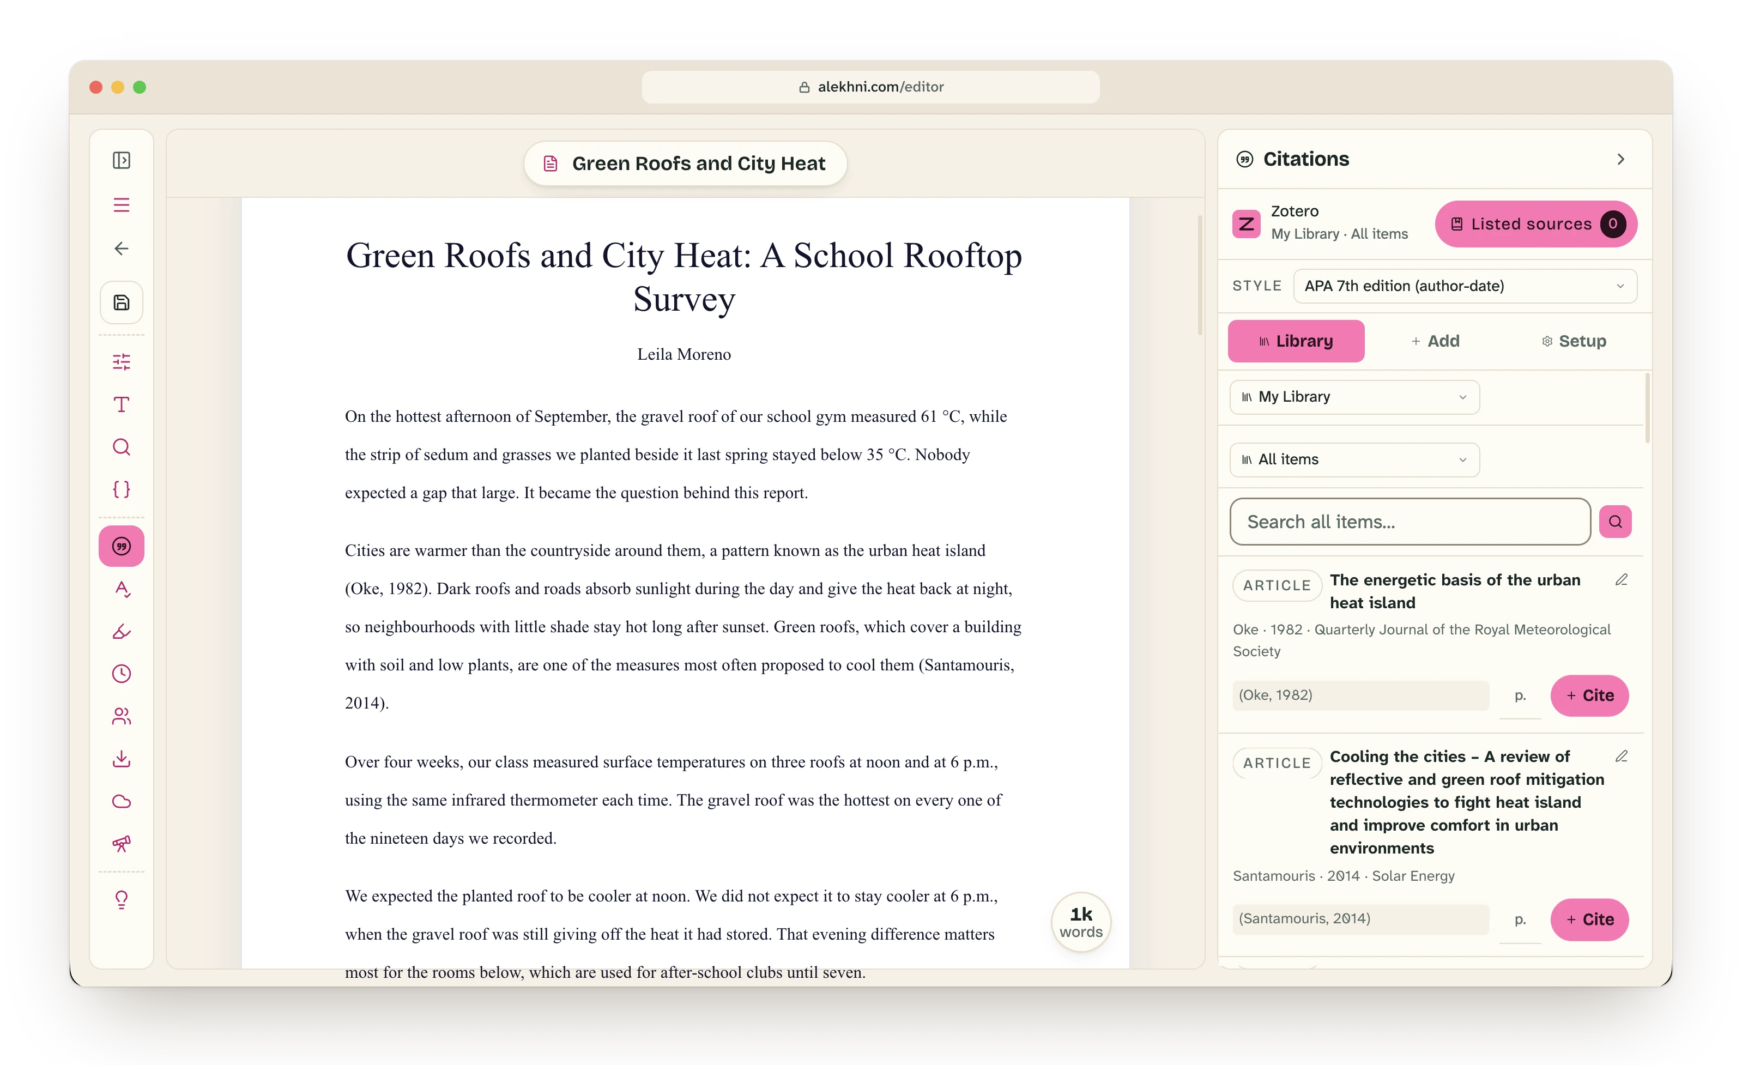
Task: Click the download export icon
Action: (x=122, y=759)
